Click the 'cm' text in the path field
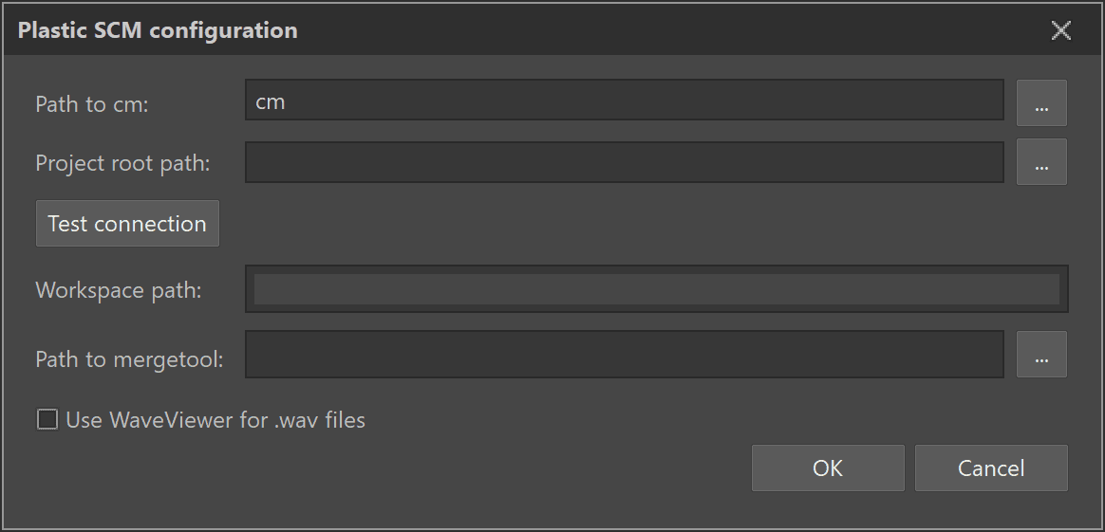 [271, 101]
